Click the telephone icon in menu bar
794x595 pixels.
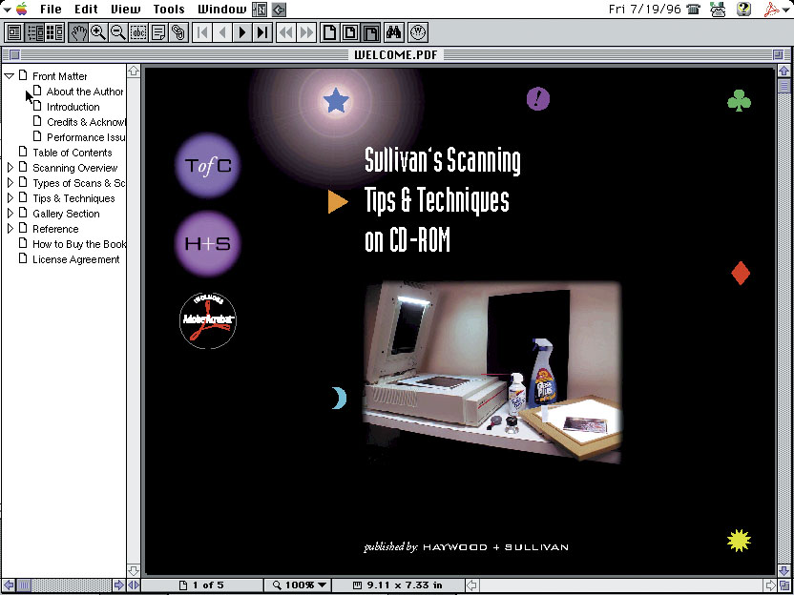coord(693,10)
